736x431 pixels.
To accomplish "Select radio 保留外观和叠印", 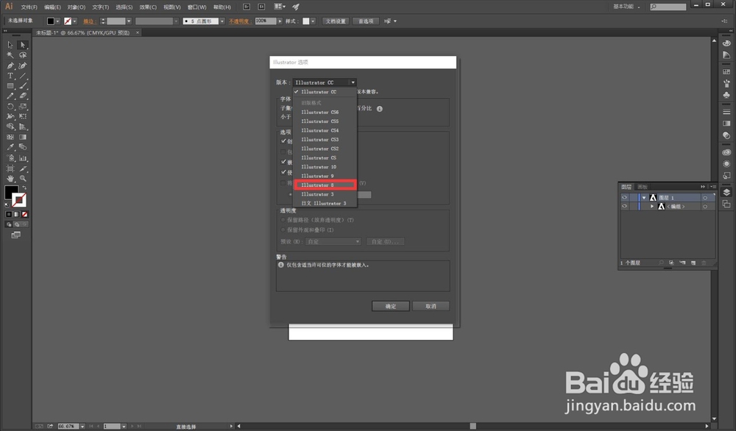I will tap(283, 229).
